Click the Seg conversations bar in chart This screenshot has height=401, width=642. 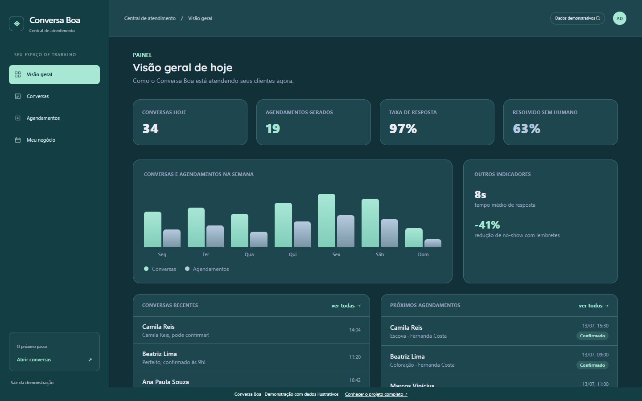[x=152, y=229]
